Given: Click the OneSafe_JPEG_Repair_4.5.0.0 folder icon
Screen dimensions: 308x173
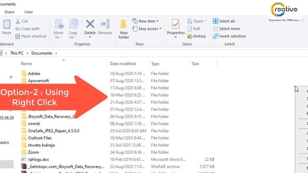Looking at the screenshot, I should point(24,131).
